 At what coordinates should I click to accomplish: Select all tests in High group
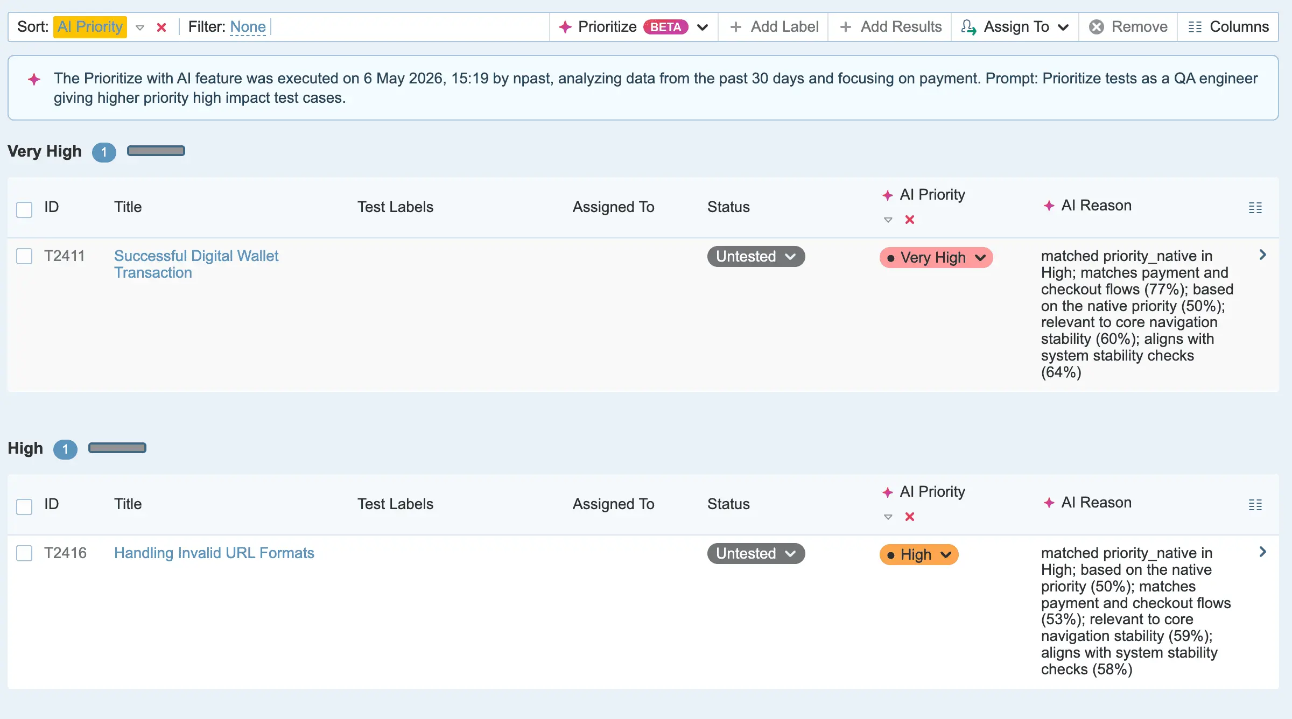pos(24,506)
